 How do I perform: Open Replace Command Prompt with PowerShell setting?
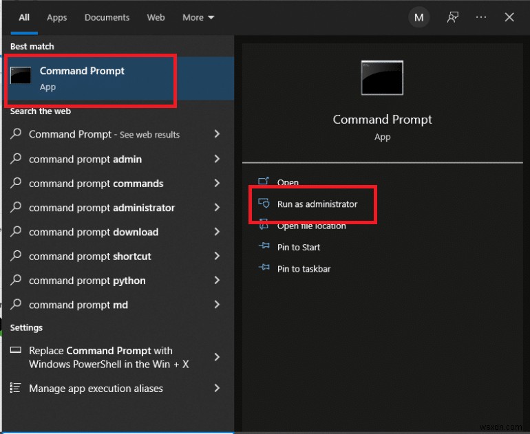109,358
